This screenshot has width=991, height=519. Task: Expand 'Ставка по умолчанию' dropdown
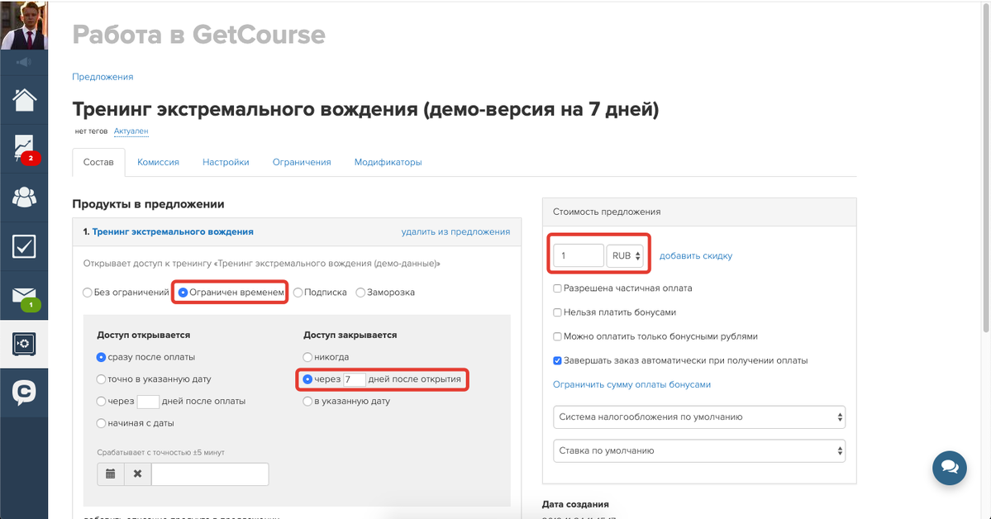pos(698,451)
